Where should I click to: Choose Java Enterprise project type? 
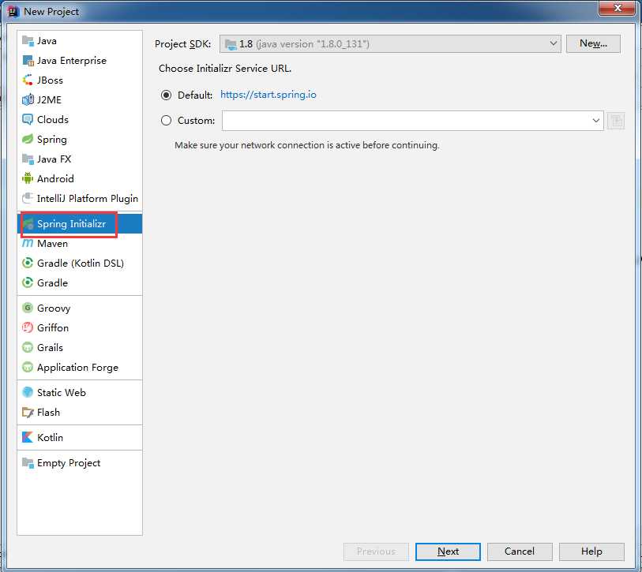[x=72, y=61]
